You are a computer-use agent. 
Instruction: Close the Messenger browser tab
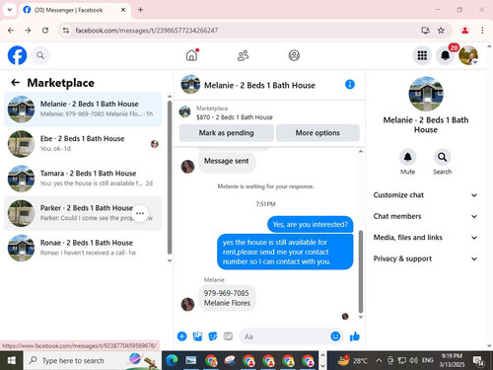pyautogui.click(x=123, y=10)
